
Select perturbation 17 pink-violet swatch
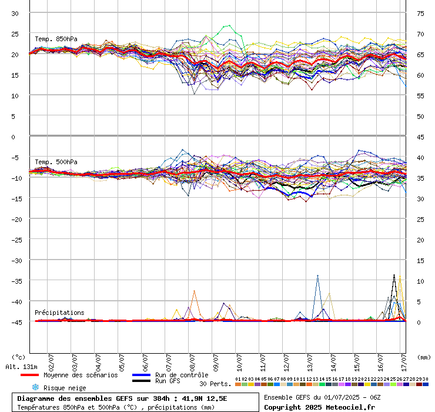click(x=342, y=384)
